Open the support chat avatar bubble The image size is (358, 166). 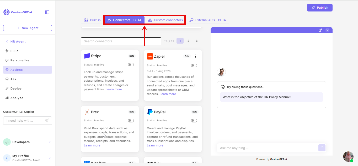[348, 157]
